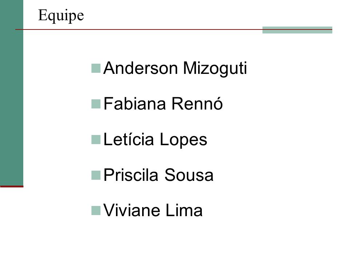Click the bullet square beside Viviane Lima

[96, 211]
